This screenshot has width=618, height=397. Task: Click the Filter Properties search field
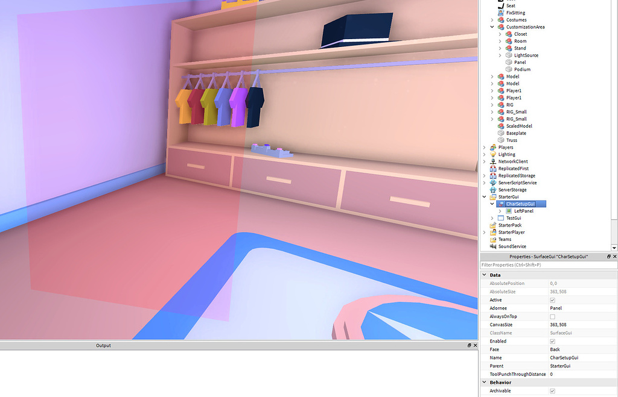(x=549, y=265)
